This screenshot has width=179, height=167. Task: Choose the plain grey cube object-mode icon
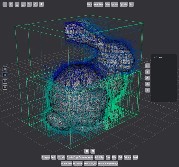5,87
